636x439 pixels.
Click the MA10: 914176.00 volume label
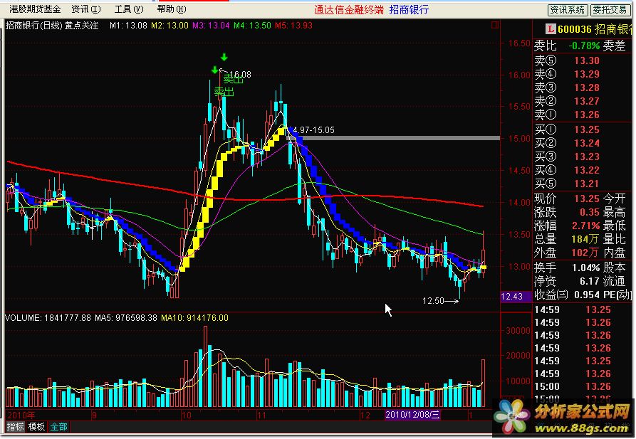click(194, 318)
